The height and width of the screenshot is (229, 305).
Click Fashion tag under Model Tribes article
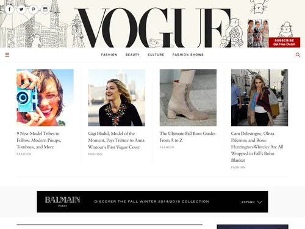(x=24, y=154)
